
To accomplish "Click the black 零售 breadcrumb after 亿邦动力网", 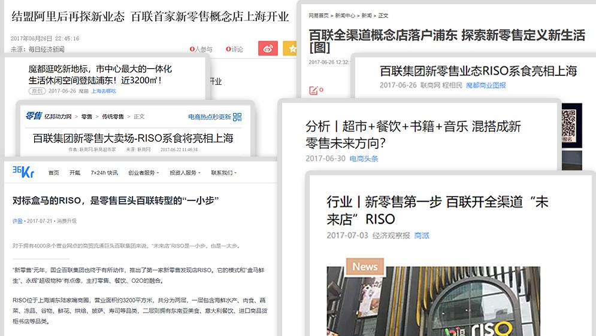I will (x=87, y=117).
